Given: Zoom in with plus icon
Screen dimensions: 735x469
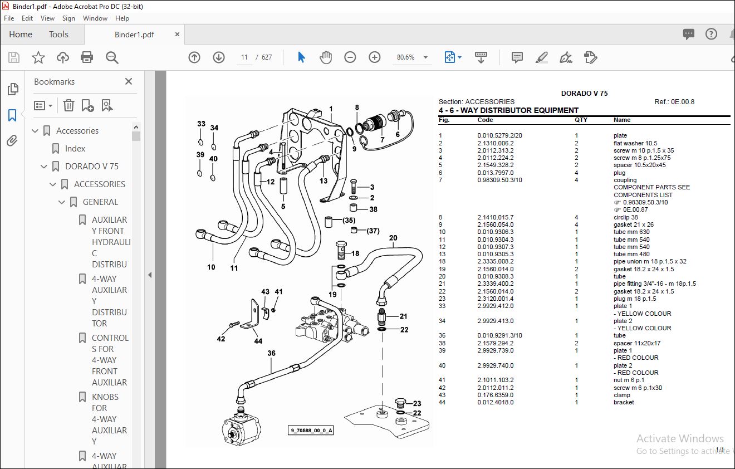Looking at the screenshot, I should (375, 57).
